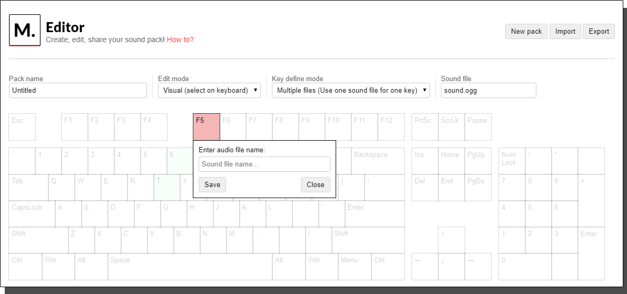627x294 pixels.
Task: Click the Sound file input field
Action: click(x=488, y=90)
